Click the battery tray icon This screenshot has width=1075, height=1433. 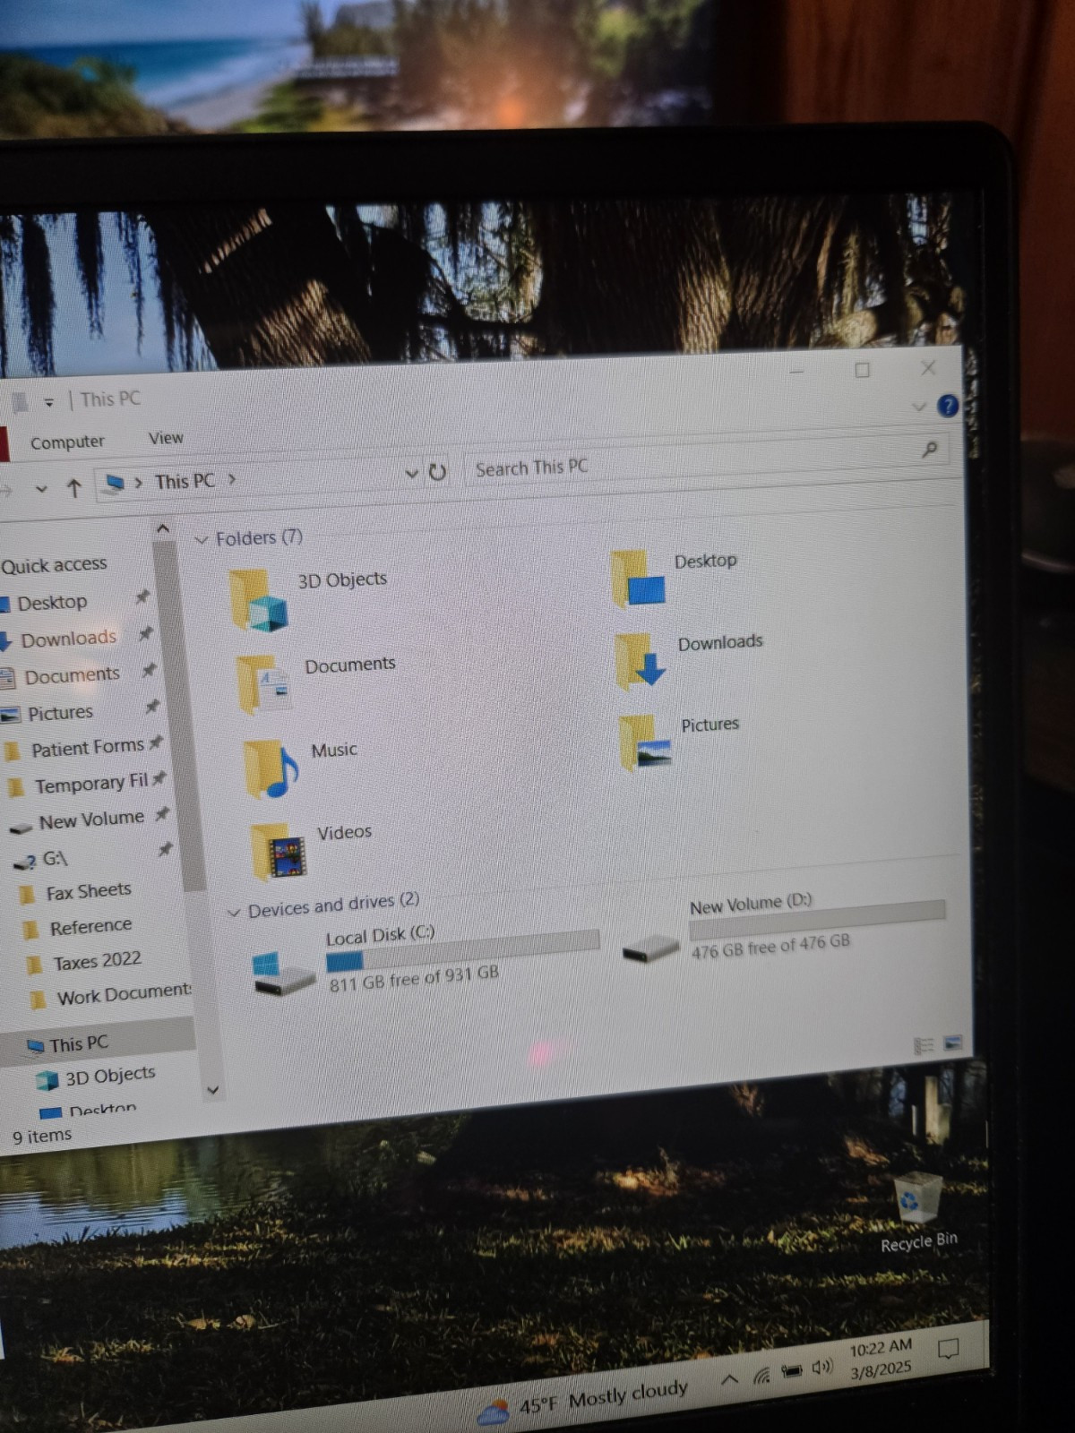coord(791,1370)
